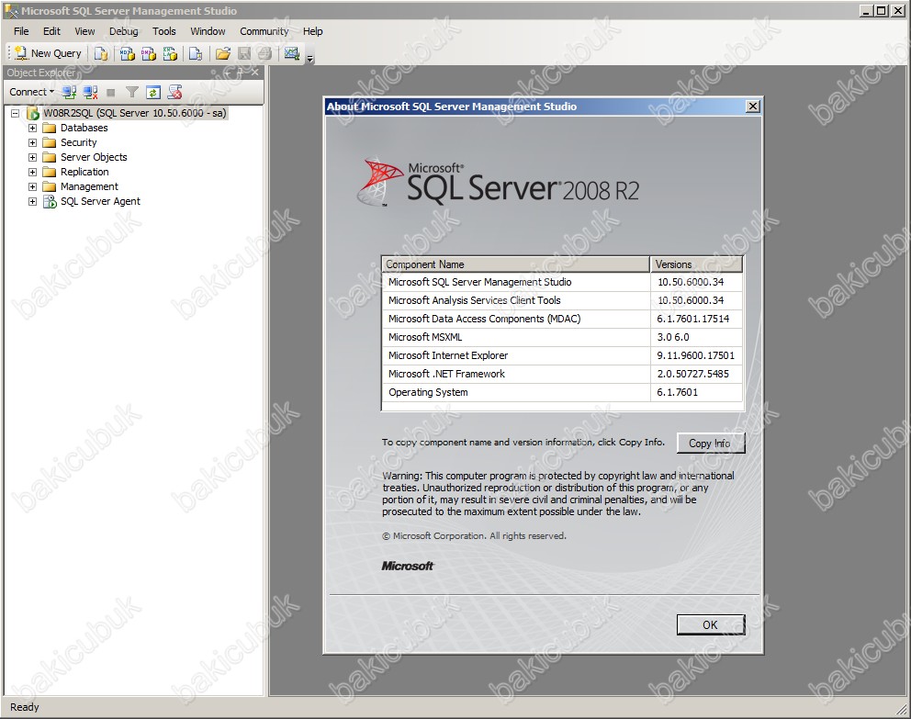Click version value 2.0.50727.5485
The height and width of the screenshot is (719, 911).
pyautogui.click(x=692, y=374)
